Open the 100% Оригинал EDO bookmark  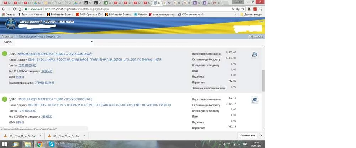click(89, 14)
